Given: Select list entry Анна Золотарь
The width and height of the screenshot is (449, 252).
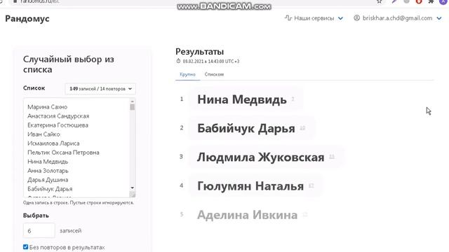Looking at the screenshot, I should (48, 171).
